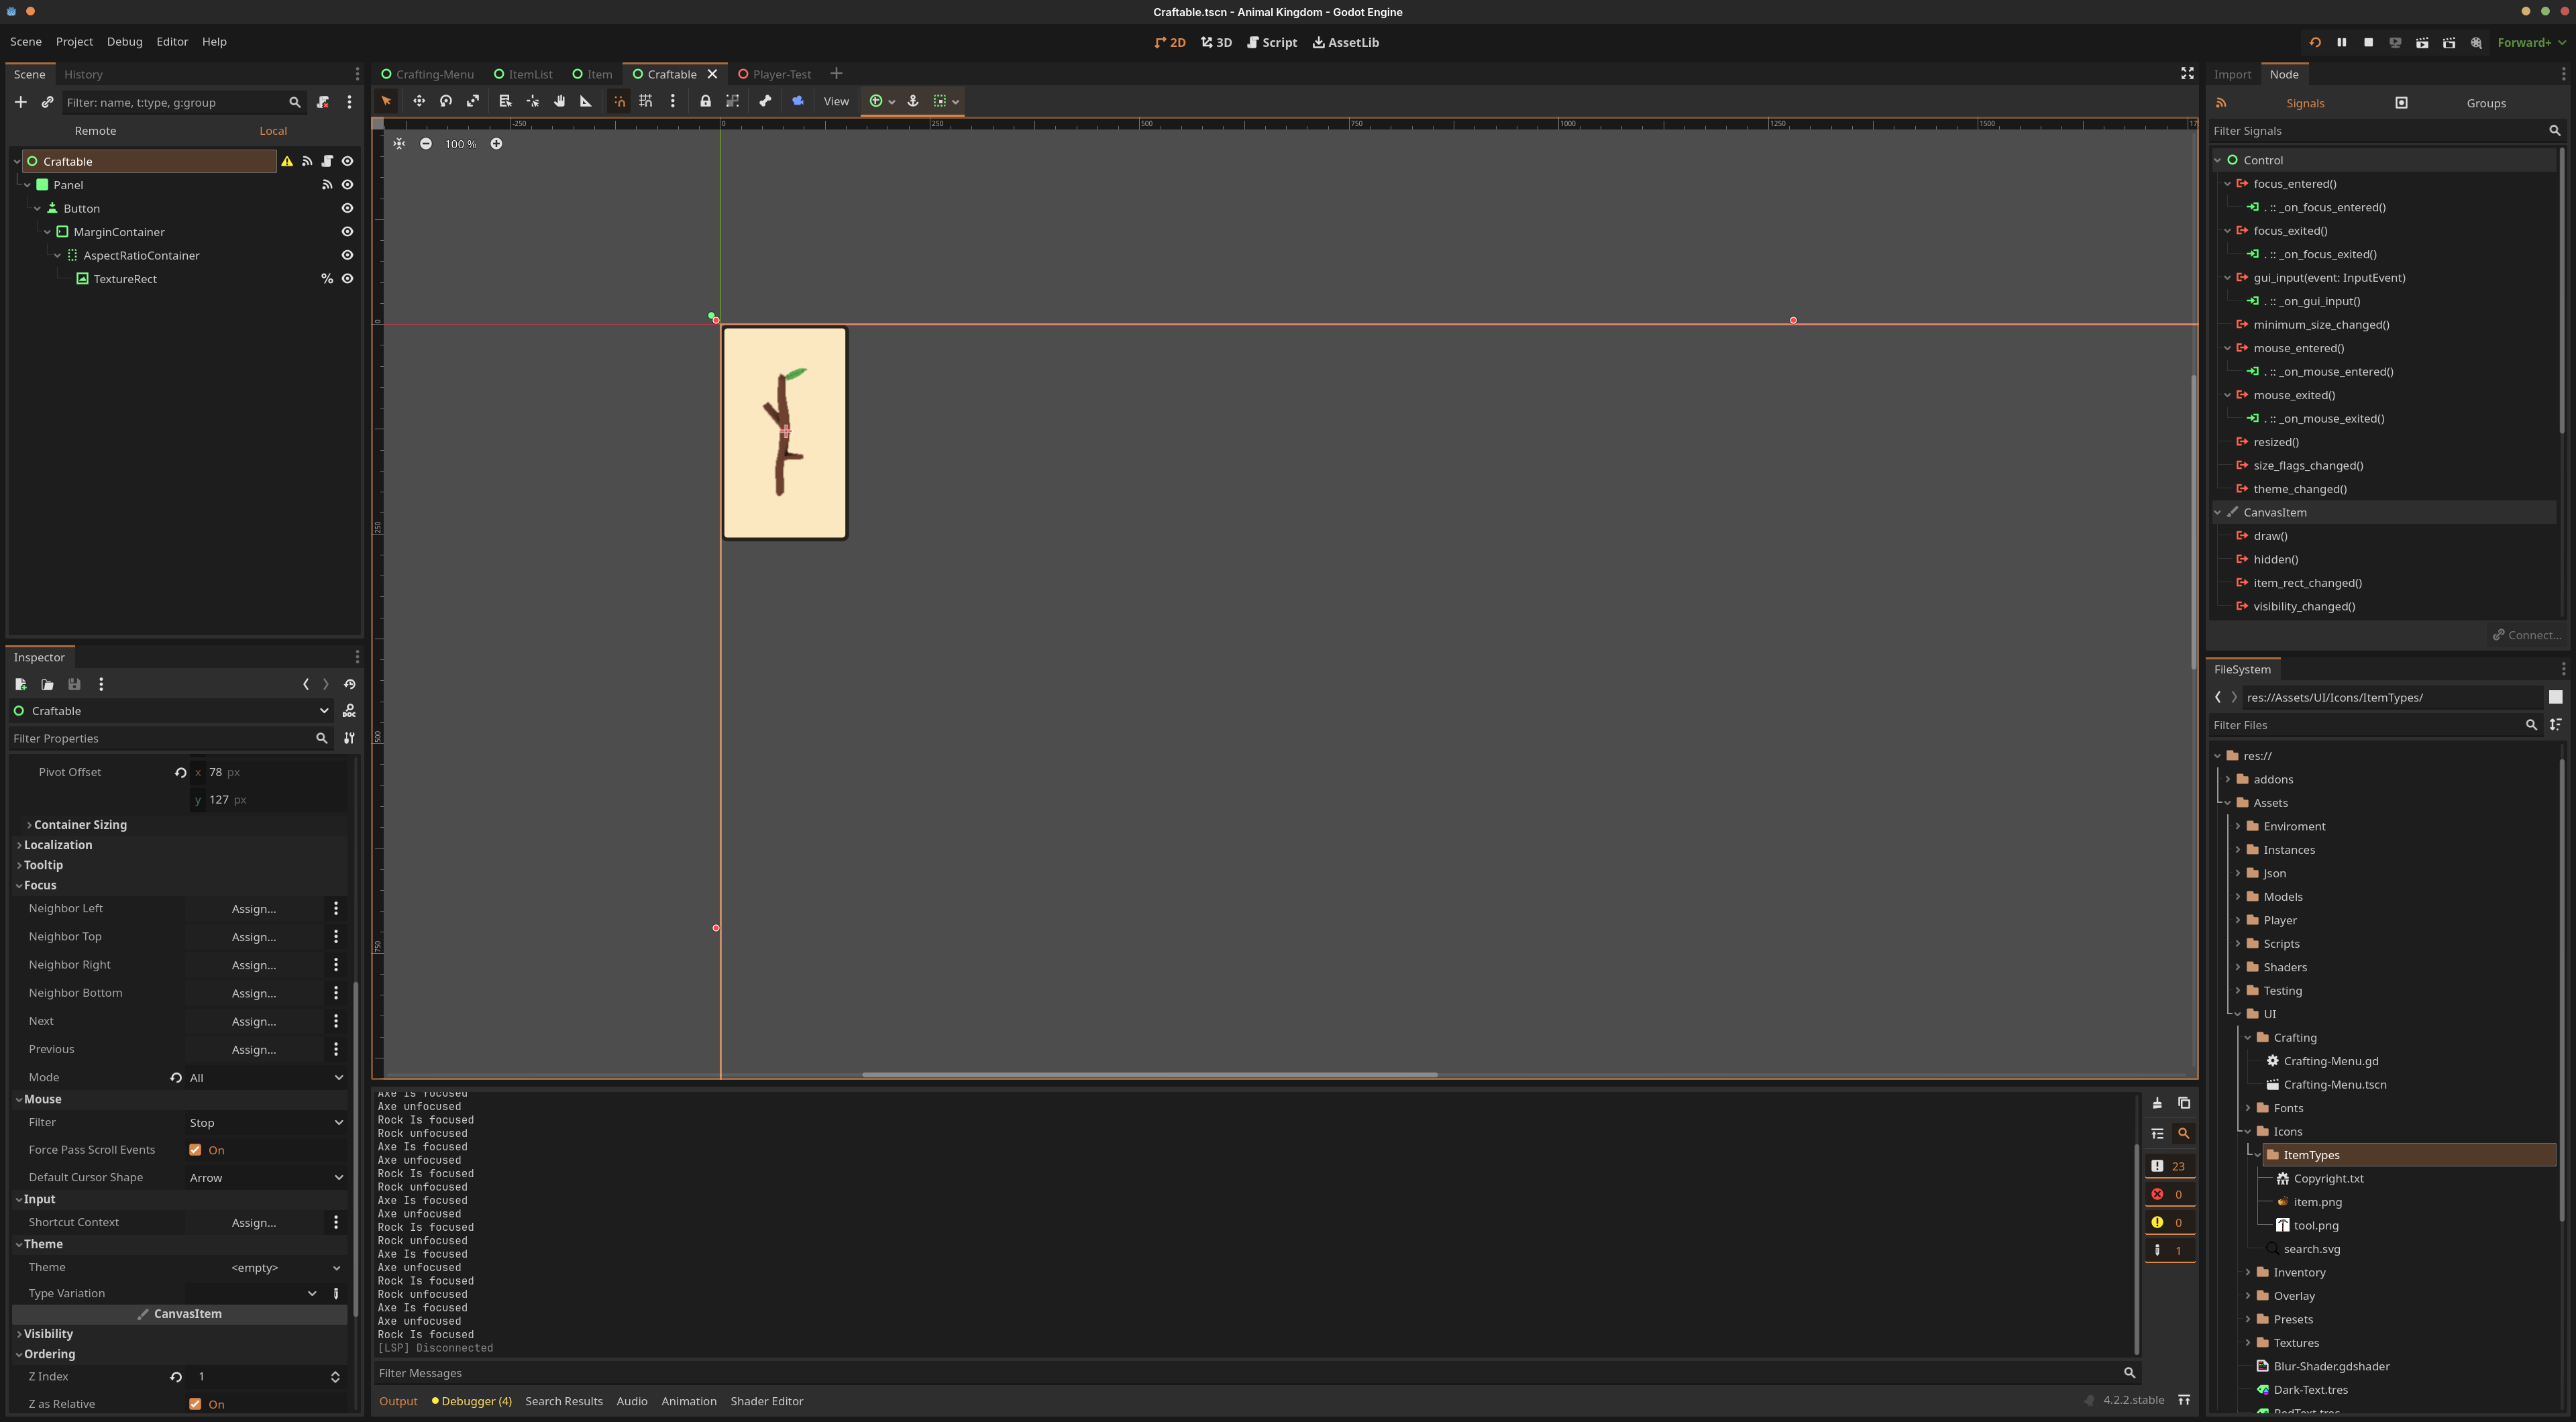Center the viewport with the center view icon
Screen dimensions: 2576x1422
[399, 144]
